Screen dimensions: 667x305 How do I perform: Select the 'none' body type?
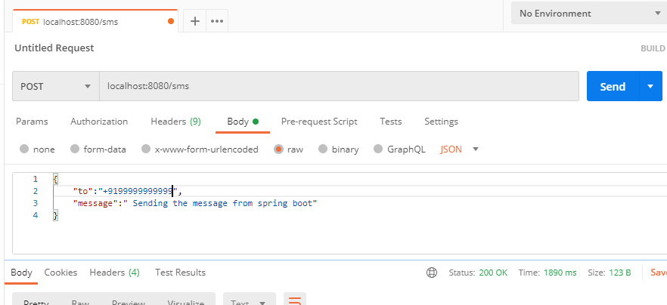point(38,149)
